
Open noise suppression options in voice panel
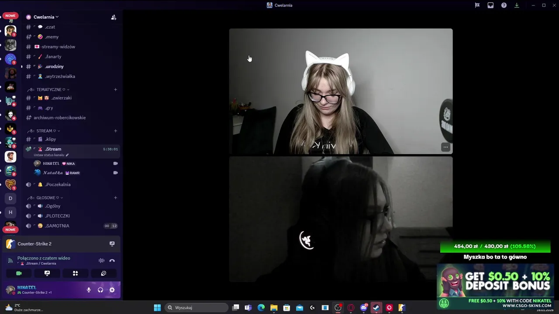click(x=101, y=261)
